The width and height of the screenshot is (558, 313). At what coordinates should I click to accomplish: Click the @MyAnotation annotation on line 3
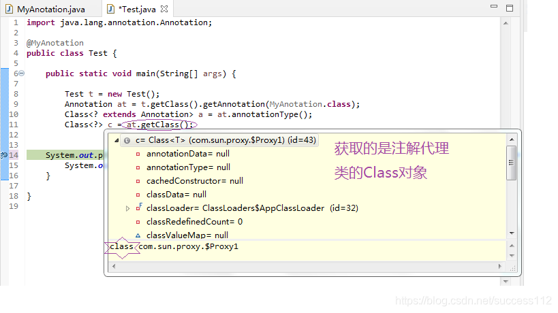point(55,43)
